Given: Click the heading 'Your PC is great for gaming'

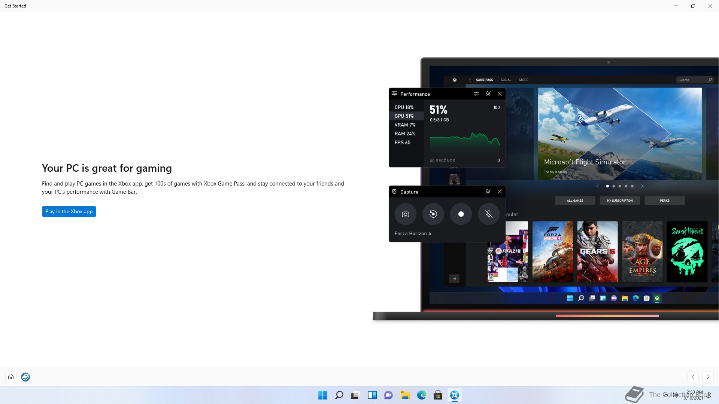Looking at the screenshot, I should point(107,168).
